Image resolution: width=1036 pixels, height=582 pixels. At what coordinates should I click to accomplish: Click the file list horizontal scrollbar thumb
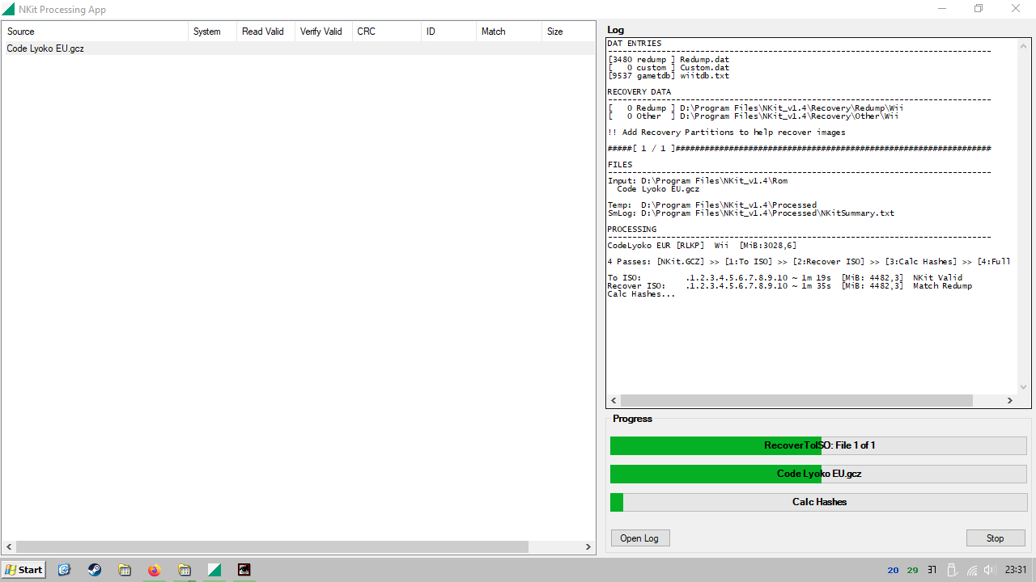[x=272, y=547]
